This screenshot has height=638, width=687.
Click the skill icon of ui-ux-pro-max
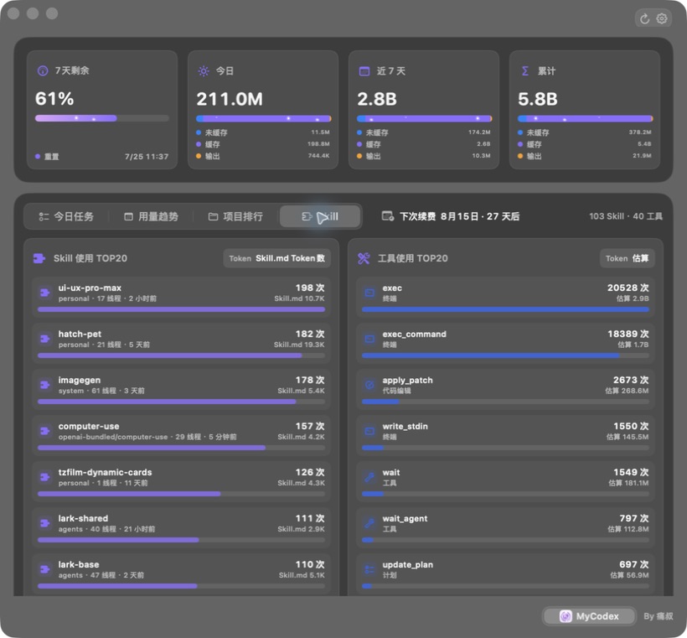click(x=44, y=293)
